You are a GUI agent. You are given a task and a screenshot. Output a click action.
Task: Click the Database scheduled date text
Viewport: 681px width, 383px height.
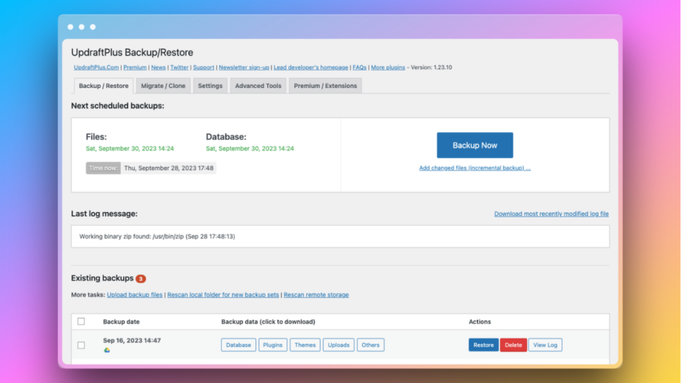point(250,148)
